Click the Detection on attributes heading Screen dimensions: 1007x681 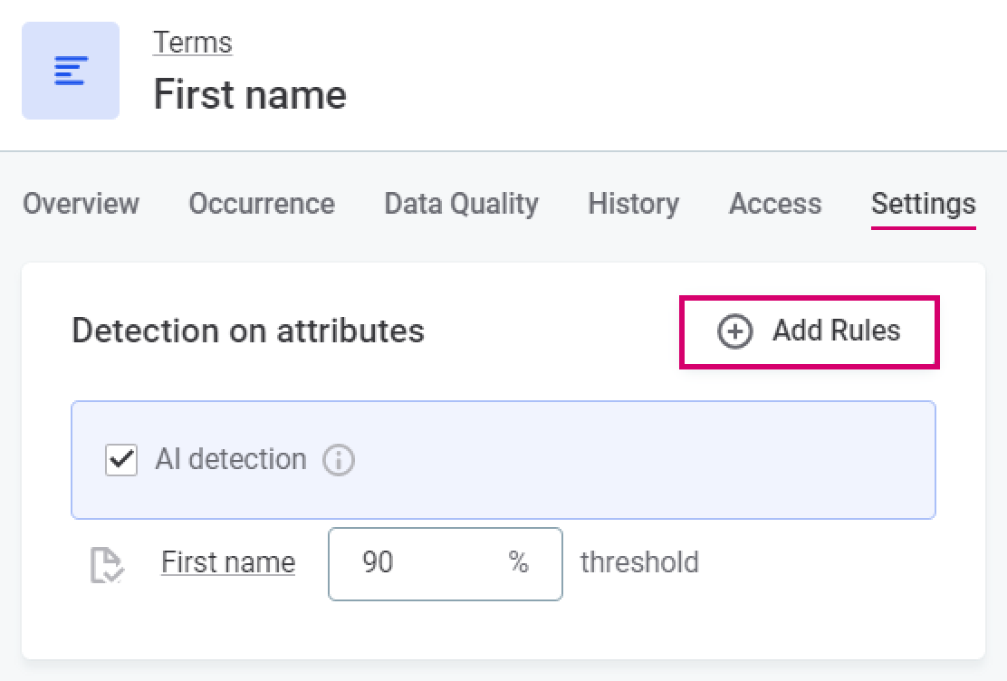tap(248, 331)
